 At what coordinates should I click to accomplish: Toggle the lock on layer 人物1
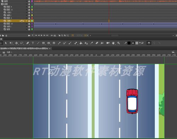[29, 21]
